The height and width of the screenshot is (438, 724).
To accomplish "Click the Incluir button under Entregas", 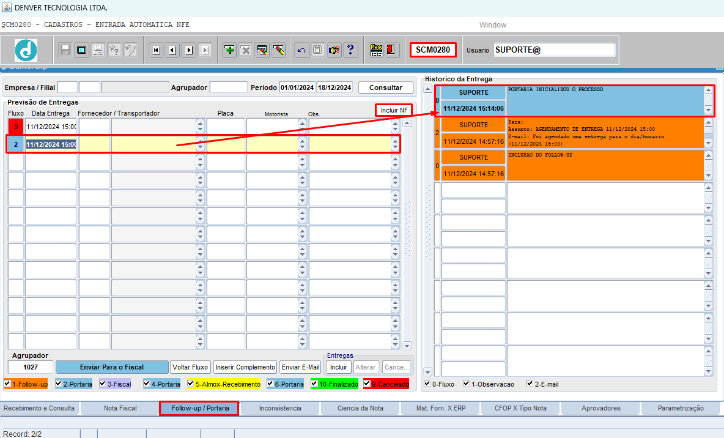I will coord(339,367).
